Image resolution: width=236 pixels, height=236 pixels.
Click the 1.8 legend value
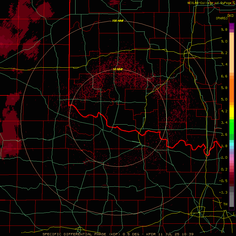pos(224,146)
